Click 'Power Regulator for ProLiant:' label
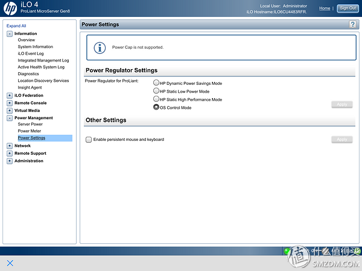 (x=112, y=81)
